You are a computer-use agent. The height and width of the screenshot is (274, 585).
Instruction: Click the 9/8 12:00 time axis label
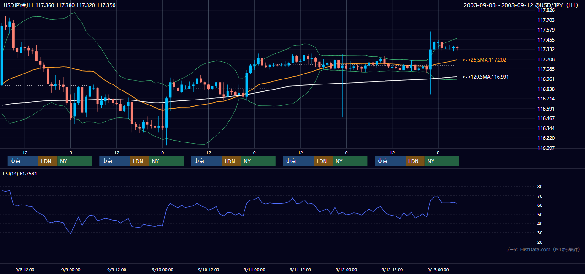click(x=25, y=270)
